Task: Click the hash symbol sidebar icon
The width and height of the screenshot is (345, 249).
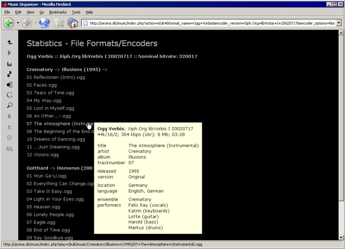Action: click(x=9, y=116)
